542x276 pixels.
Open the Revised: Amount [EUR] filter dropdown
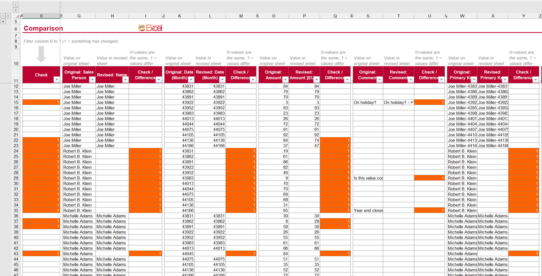click(316, 80)
